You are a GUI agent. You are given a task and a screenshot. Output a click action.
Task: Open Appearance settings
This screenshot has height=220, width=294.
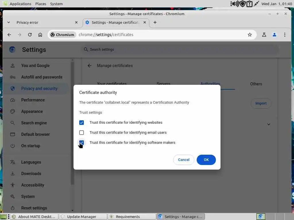32,111
